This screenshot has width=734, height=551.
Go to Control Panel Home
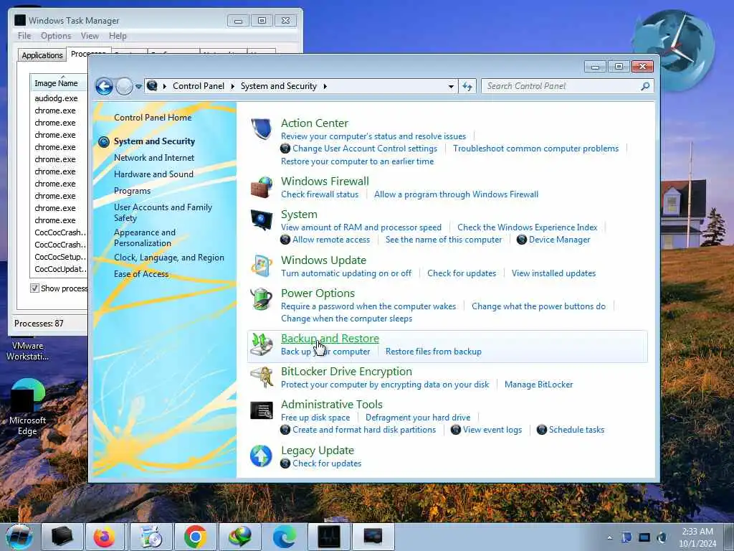153,118
